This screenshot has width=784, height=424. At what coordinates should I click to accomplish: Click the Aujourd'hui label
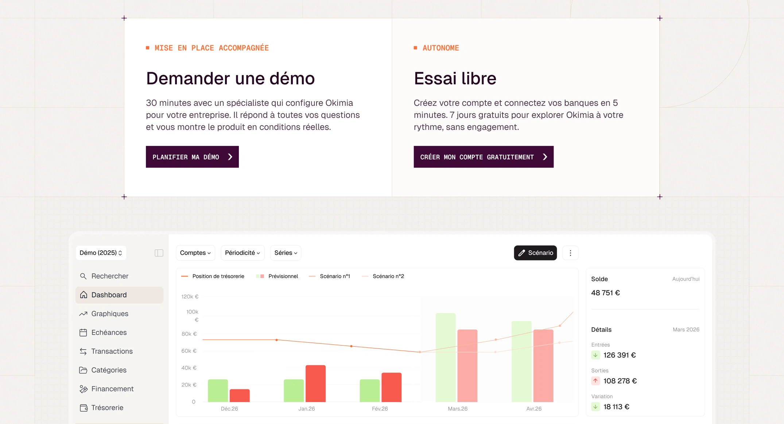point(686,279)
